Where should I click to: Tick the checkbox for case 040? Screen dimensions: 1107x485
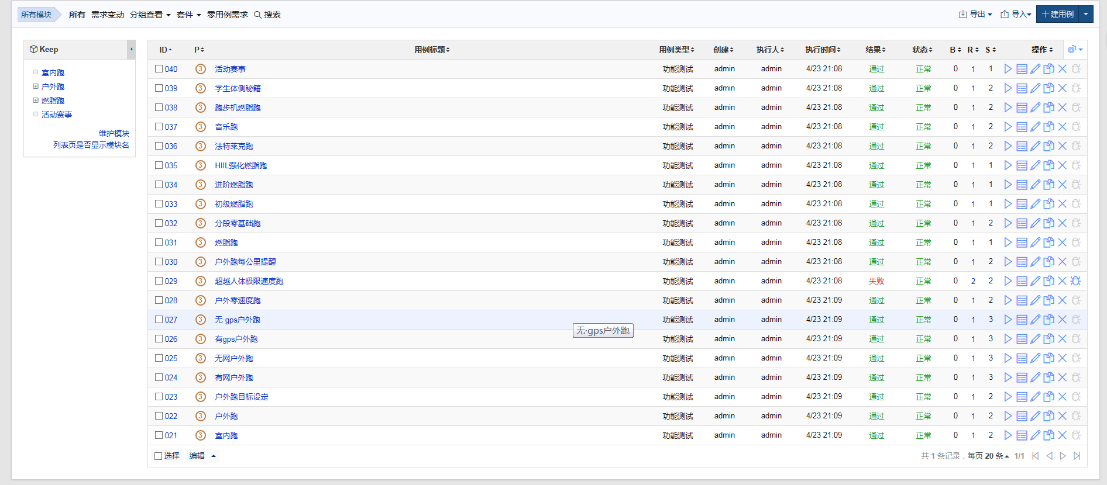(159, 69)
